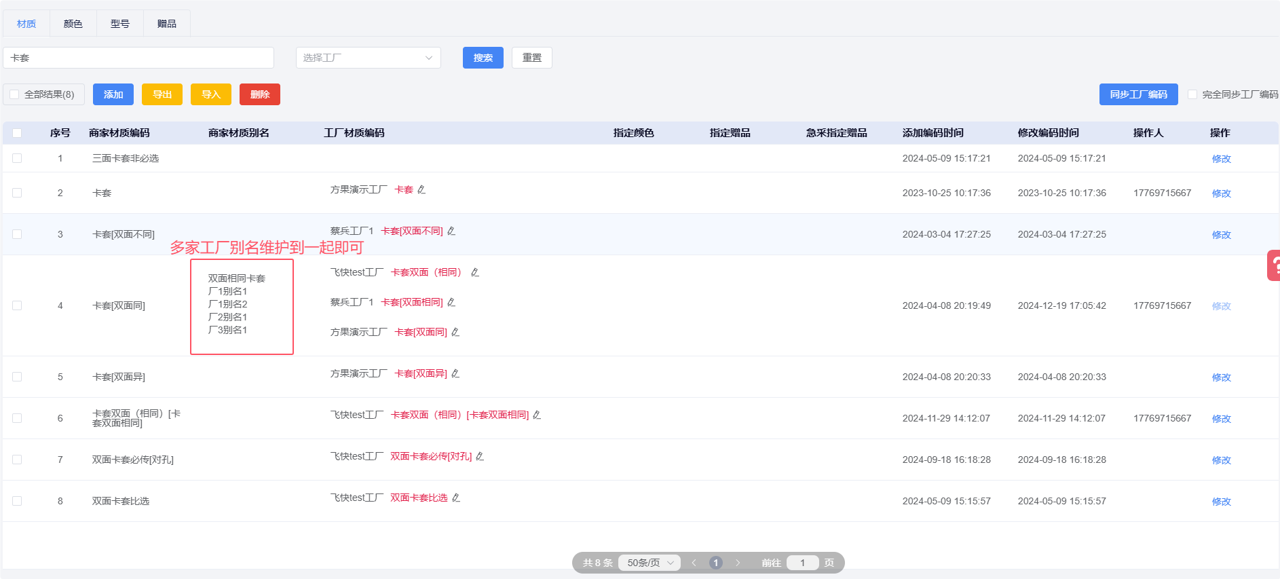Open the 选择工厂 dropdown

coord(368,58)
